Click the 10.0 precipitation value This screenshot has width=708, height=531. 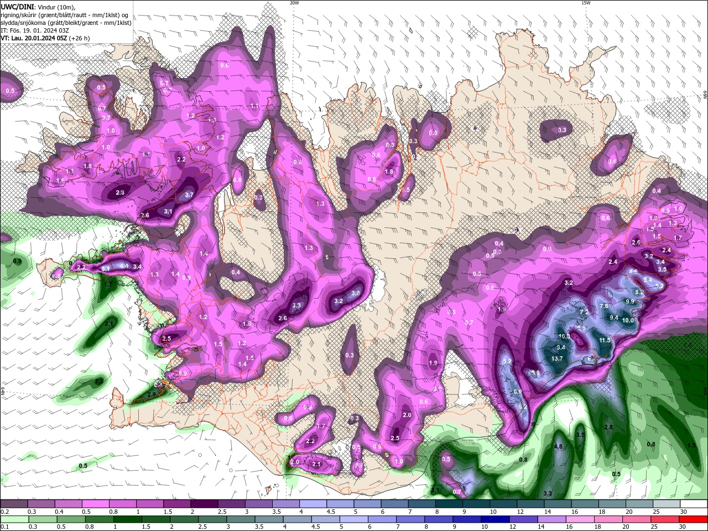pyautogui.click(x=628, y=321)
